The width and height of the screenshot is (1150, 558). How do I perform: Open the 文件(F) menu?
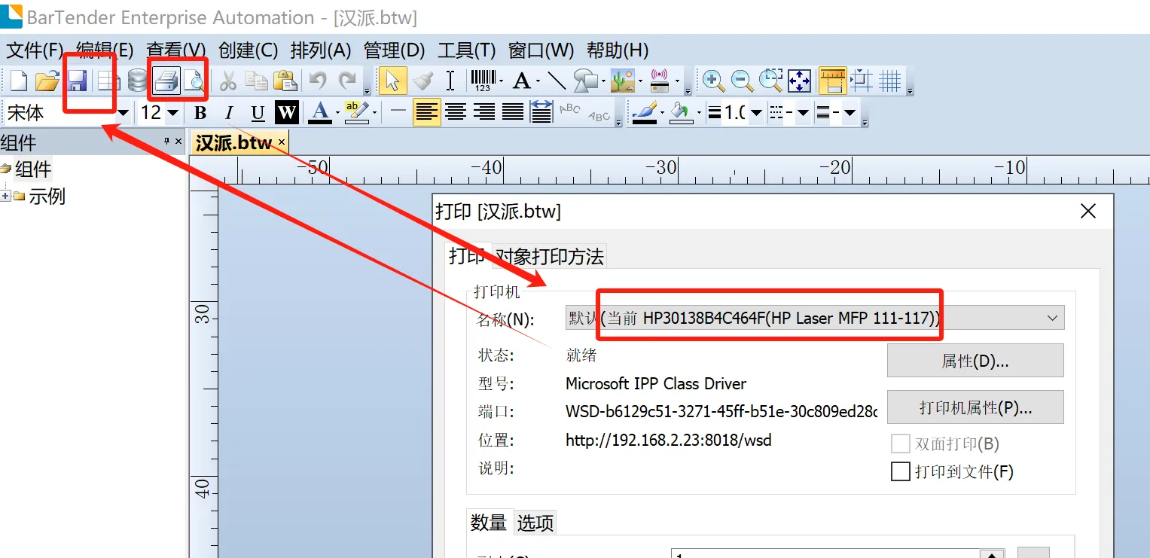[x=35, y=50]
